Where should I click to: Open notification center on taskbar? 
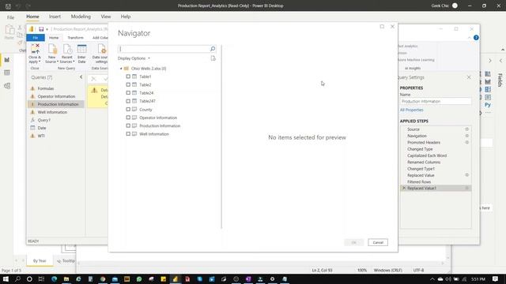pyautogui.click(x=496, y=278)
